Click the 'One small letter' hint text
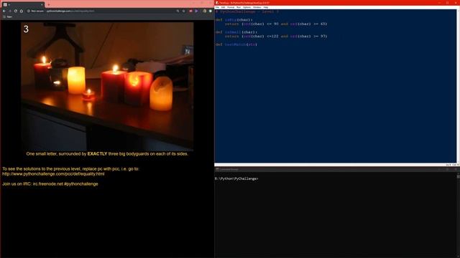The height and width of the screenshot is (258, 460). click(x=107, y=153)
